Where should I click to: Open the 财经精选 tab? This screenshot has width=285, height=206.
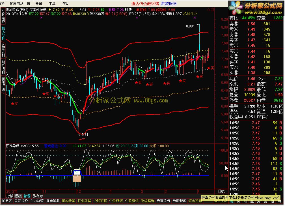(148, 201)
